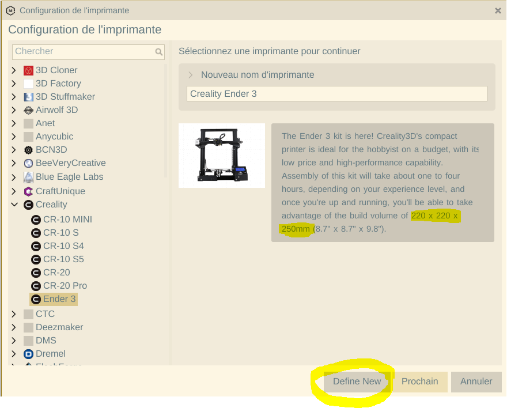507x408 pixels.
Task: Expand the Deezmaker manufacturer group
Action: [14, 327]
